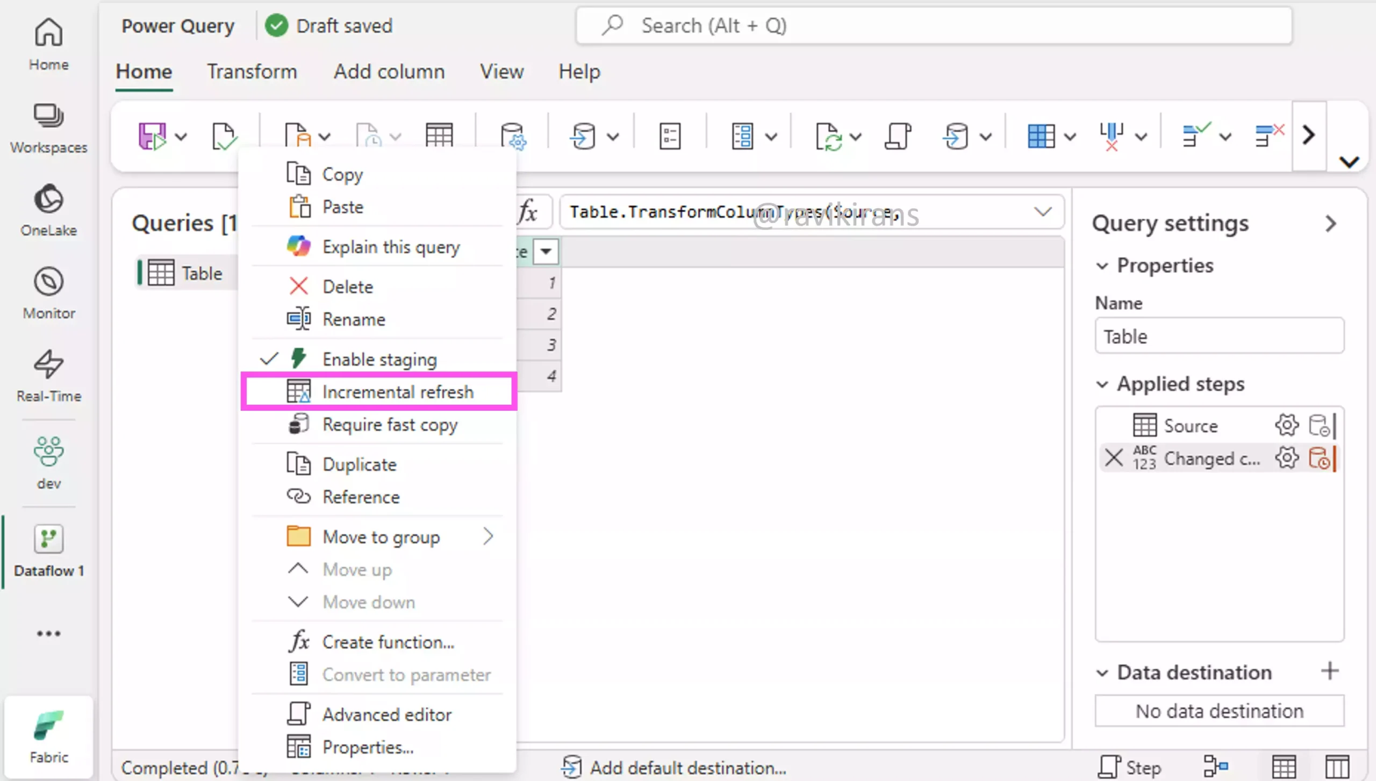Viewport: 1376px width, 781px height.
Task: Open OneLake in the left sidebar
Action: tap(48, 211)
